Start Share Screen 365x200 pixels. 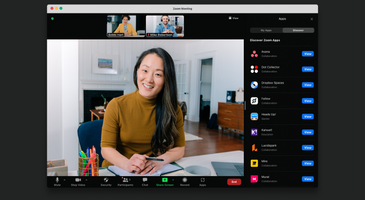[x=165, y=180]
